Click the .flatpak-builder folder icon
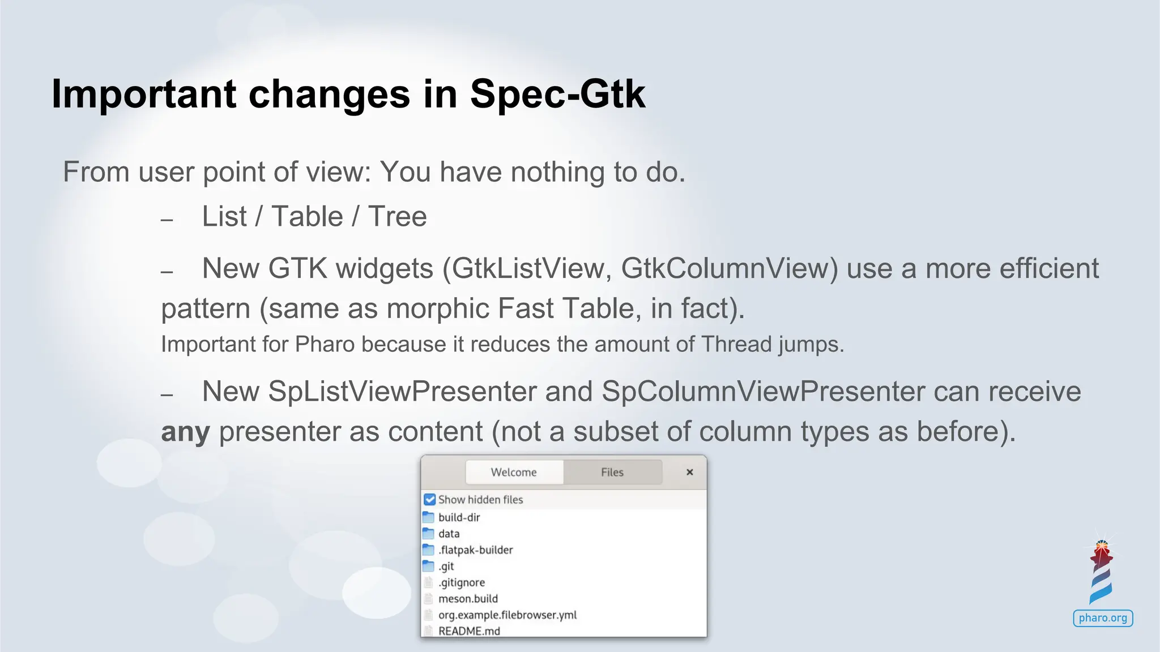 click(x=429, y=550)
